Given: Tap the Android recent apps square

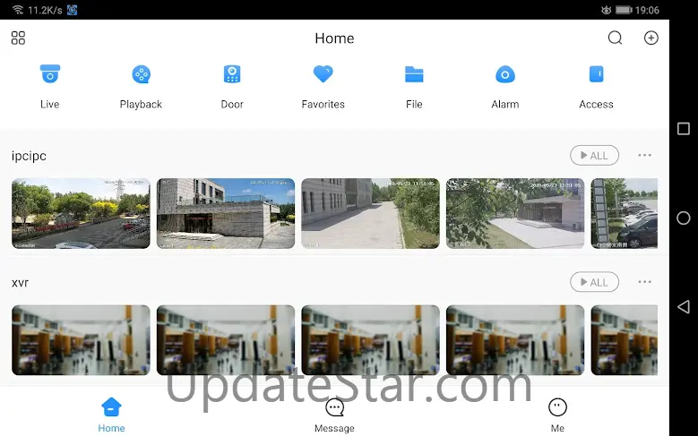Looking at the screenshot, I should tap(684, 129).
